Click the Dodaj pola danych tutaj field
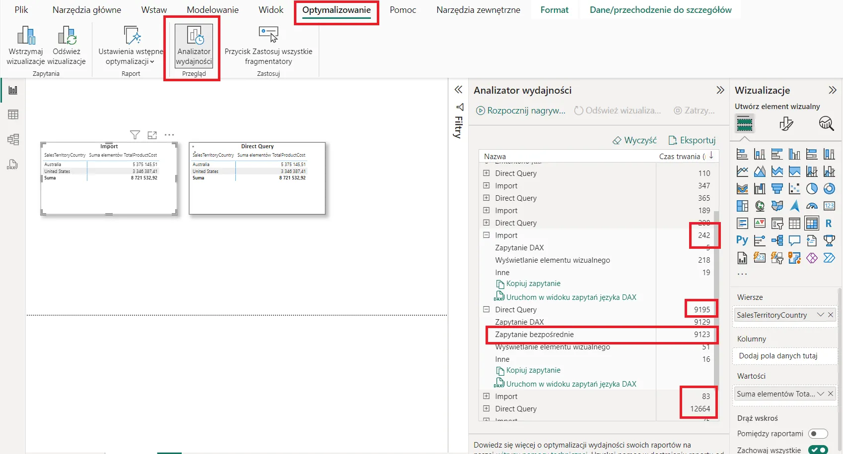 point(778,356)
